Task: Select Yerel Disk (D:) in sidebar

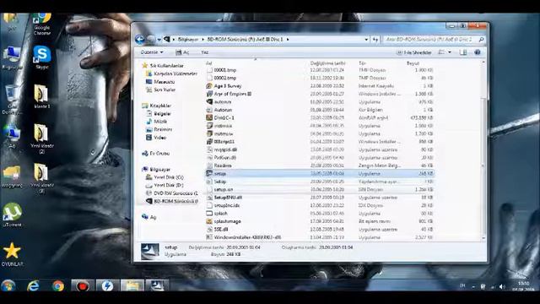Action: 169,185
